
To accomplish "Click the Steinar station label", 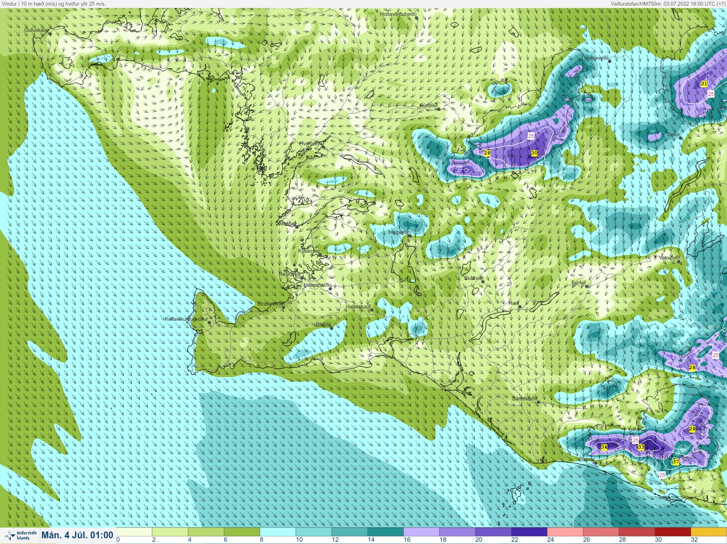I will click(586, 459).
